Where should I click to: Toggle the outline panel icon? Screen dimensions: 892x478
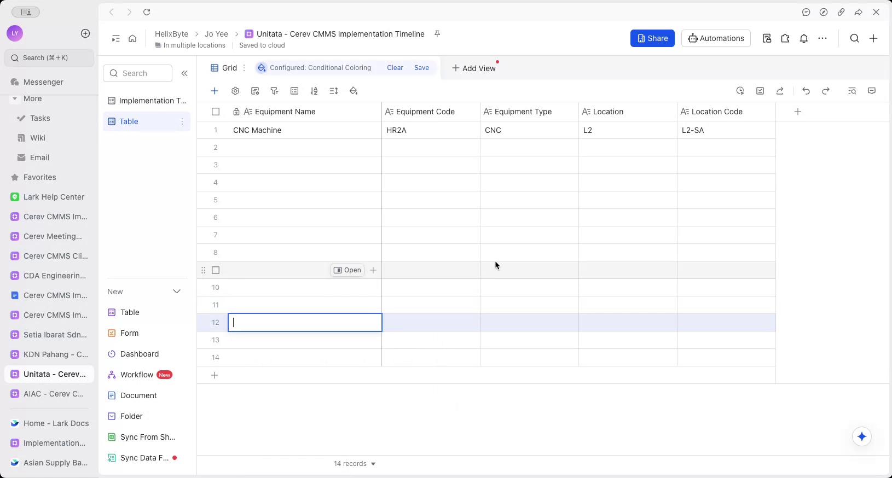click(115, 38)
